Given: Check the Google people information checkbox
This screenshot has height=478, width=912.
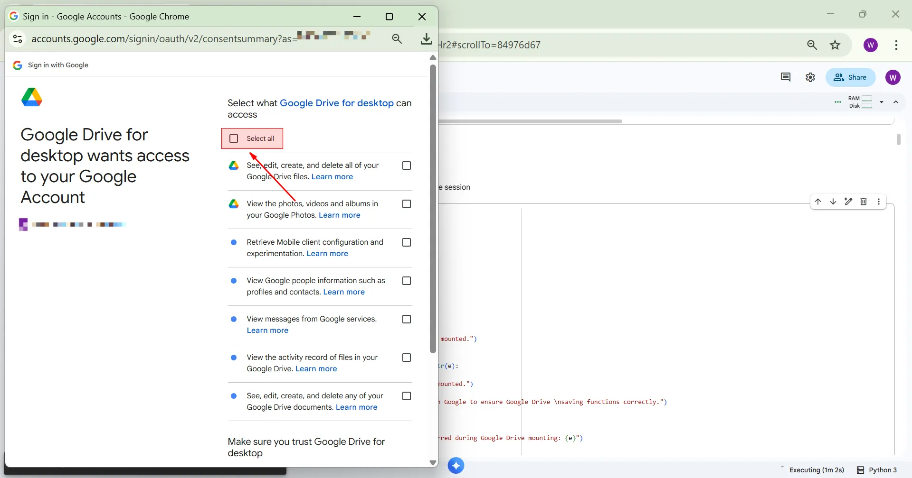Looking at the screenshot, I should [x=407, y=281].
